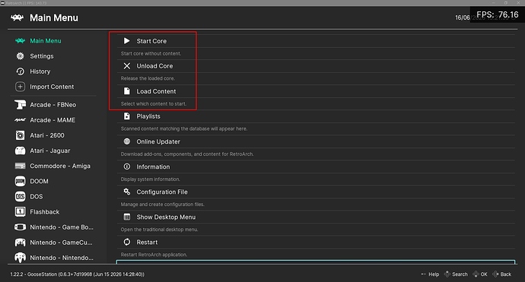Viewport: 525px width, 282px height.
Task: Click 'Display system information.' description
Action: coord(151,179)
